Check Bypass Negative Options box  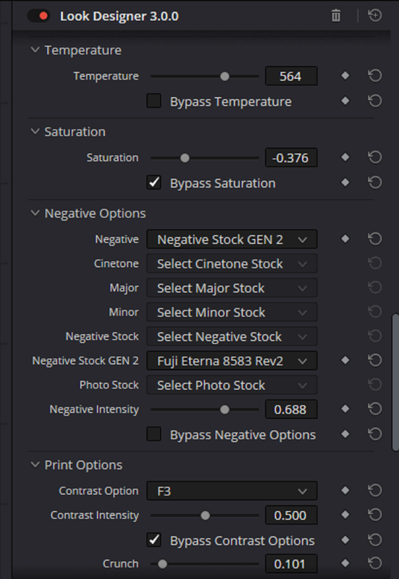(x=154, y=434)
